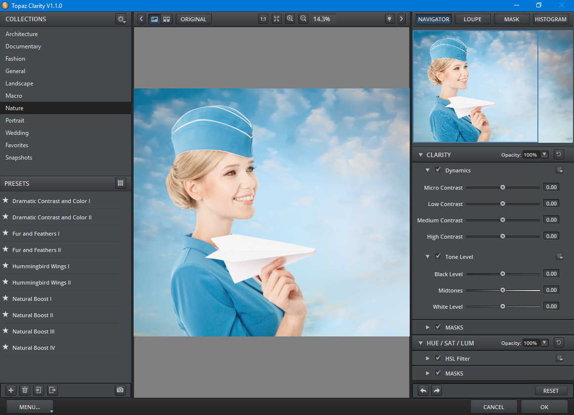The width and height of the screenshot is (574, 415).
Task: Click the undo arrow icon
Action: (x=423, y=390)
